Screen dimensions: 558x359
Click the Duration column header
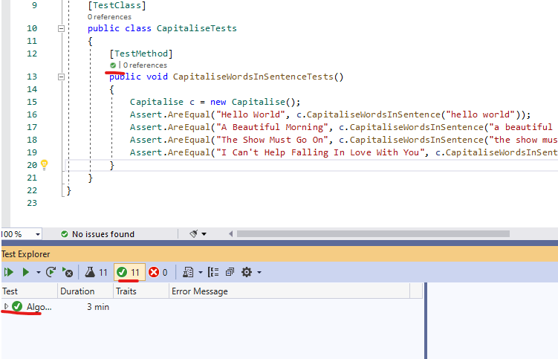[77, 291]
